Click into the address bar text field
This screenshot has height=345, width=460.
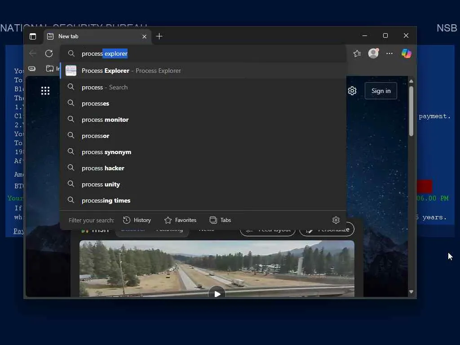203,53
